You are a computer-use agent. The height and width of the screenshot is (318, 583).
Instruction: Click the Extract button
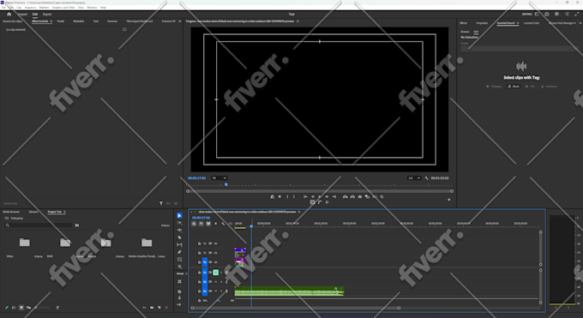[x=352, y=197]
